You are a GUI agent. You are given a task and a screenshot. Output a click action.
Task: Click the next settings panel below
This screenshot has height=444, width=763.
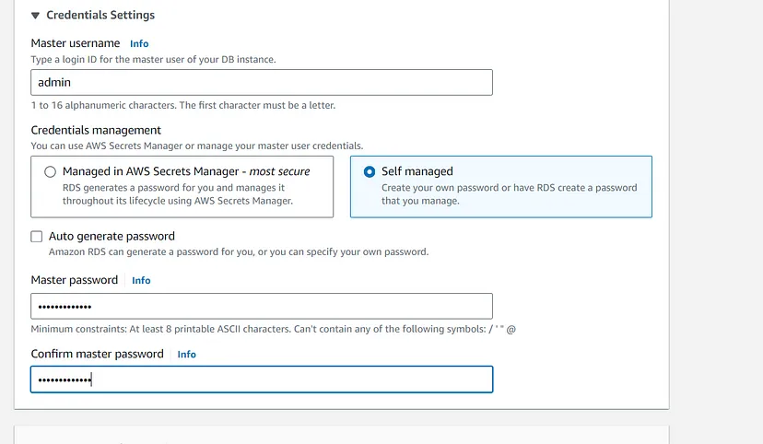tap(341, 435)
